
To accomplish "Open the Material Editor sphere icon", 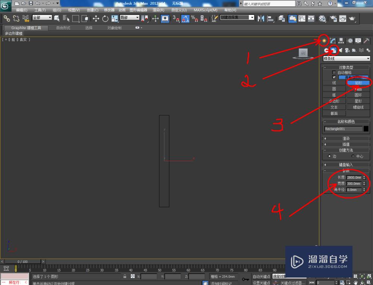I will (322, 18).
